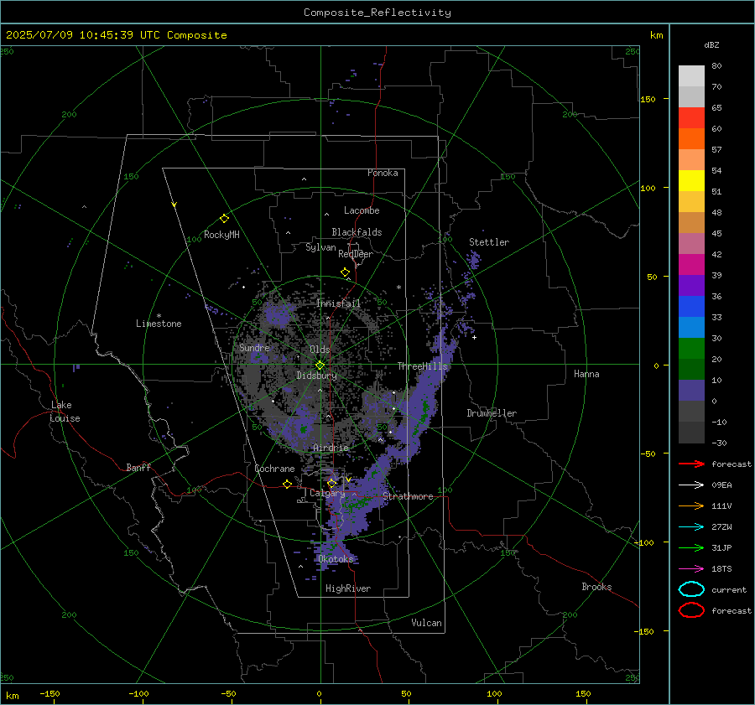Image resolution: width=755 pixels, height=705 pixels.
Task: Click the Brooks town label
Action: 596,587
